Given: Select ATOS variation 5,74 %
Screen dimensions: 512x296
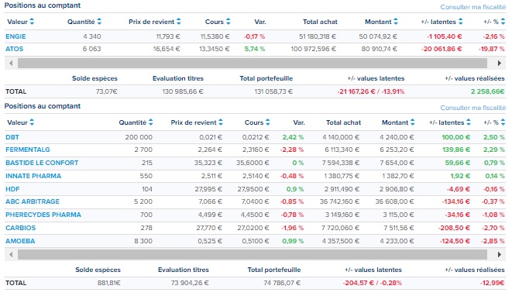Looking at the screenshot, I should tap(255, 49).
